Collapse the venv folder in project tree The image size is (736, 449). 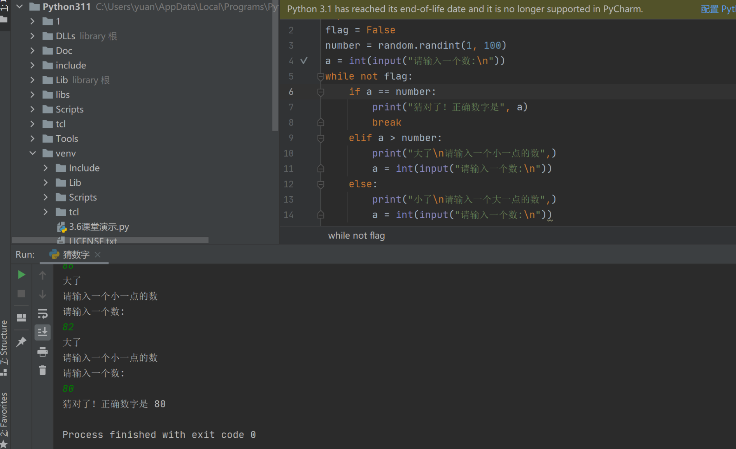[x=33, y=153]
